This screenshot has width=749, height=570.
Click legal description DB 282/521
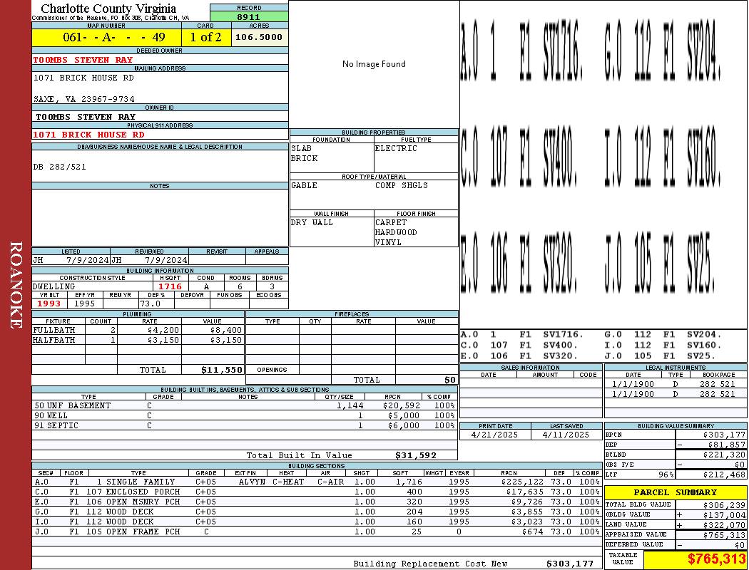tap(60, 167)
